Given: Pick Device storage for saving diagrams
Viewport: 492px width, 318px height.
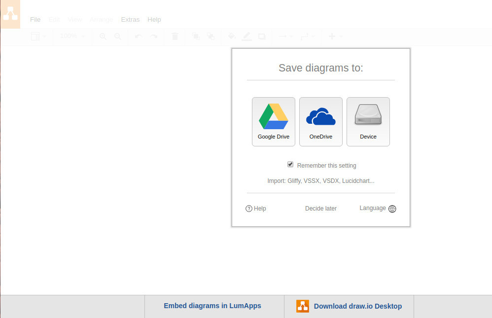Looking at the screenshot, I should (x=368, y=121).
